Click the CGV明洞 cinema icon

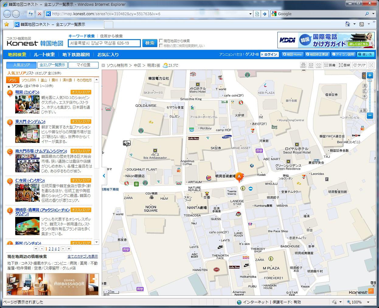(x=151, y=198)
